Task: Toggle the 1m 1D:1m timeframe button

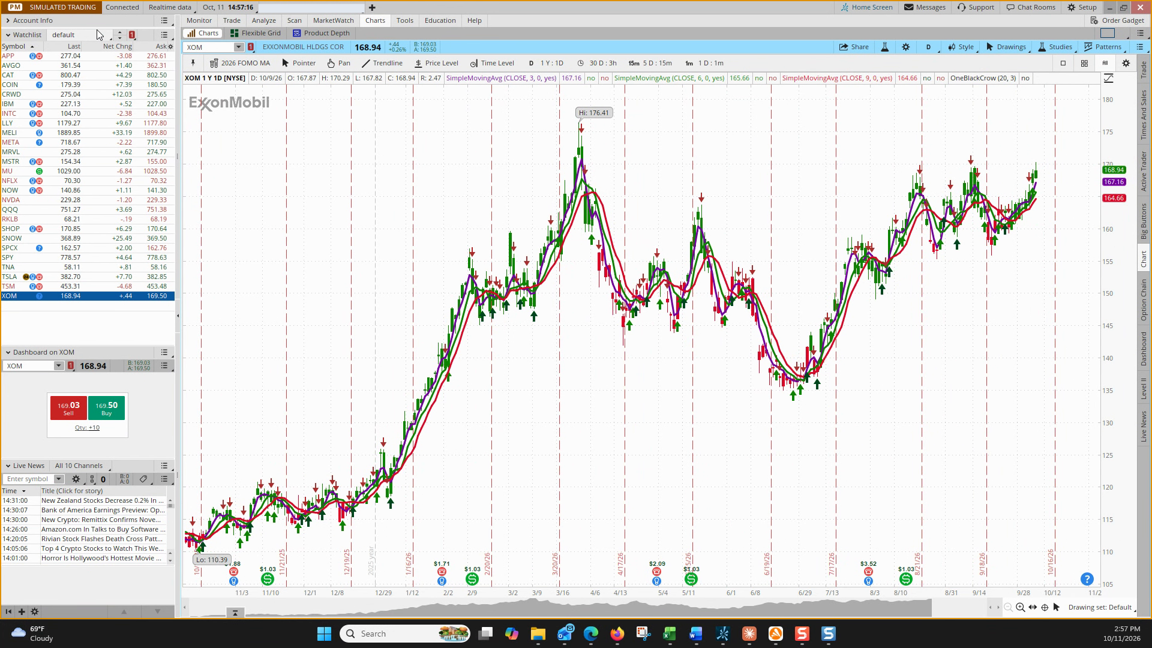Action: point(704,63)
